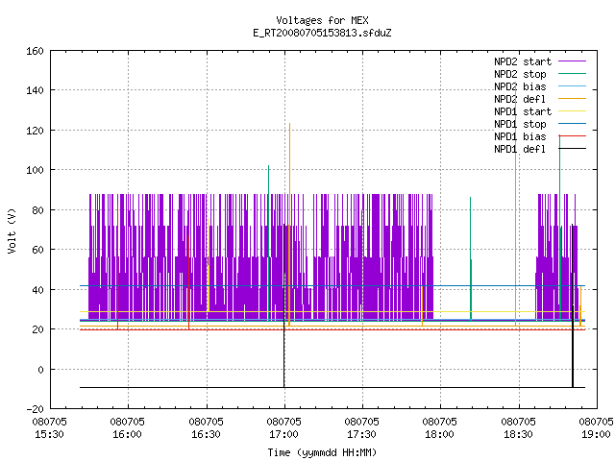Click the NPD2 stop green legend line
Viewport: 615px width, 461px height.
(x=573, y=74)
